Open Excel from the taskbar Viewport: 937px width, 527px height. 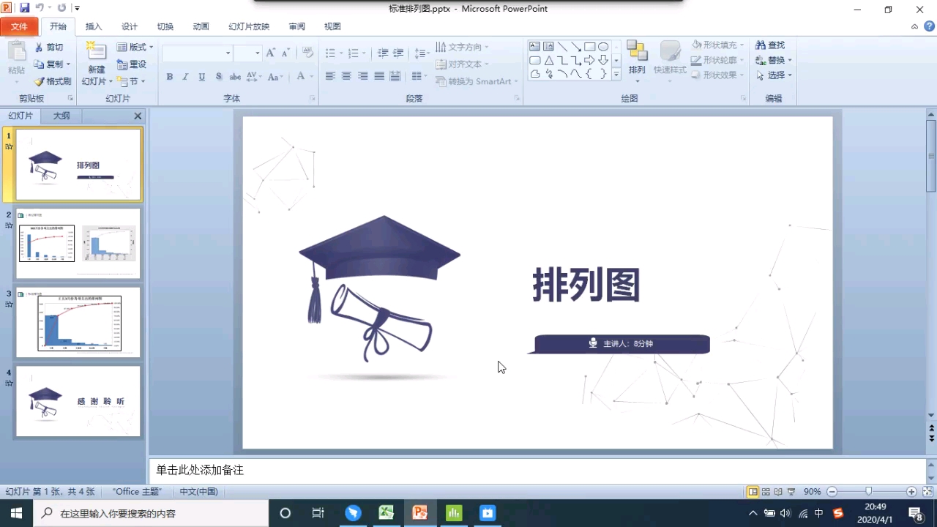387,512
